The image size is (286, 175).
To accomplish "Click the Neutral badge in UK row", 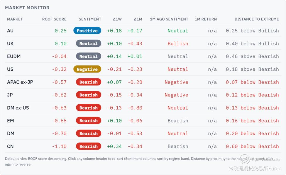I will 89,44.
